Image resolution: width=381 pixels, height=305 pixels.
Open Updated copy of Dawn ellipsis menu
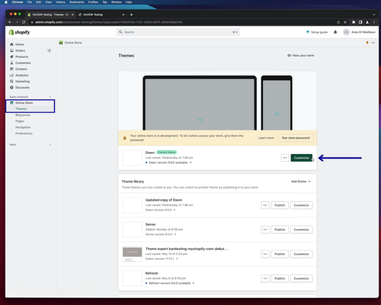265,205
